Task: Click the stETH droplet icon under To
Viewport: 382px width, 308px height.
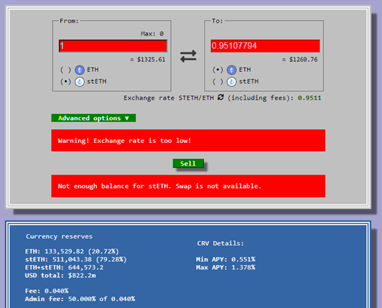Action: (x=231, y=81)
